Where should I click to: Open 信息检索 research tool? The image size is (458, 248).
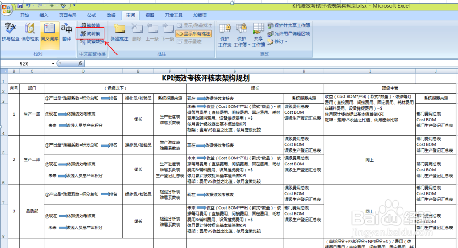(x=30, y=32)
